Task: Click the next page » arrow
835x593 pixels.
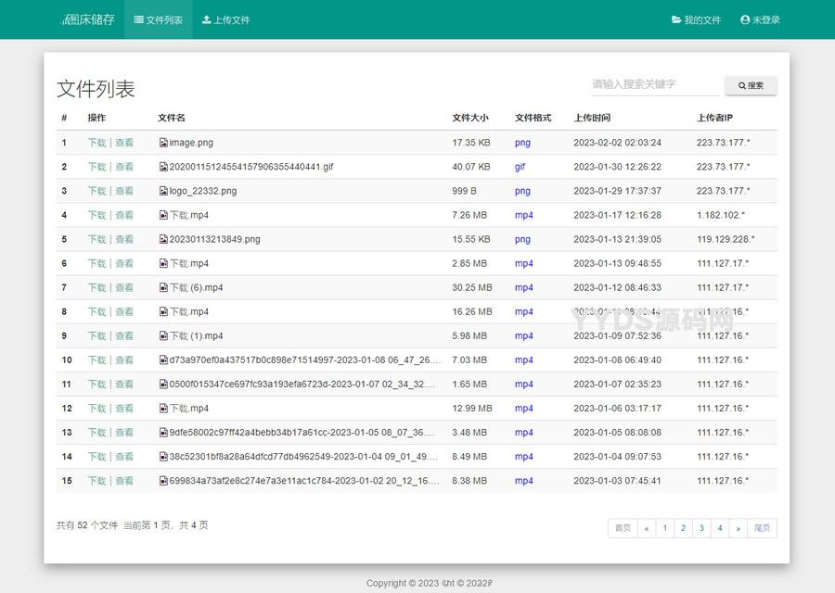Action: pyautogui.click(x=739, y=528)
